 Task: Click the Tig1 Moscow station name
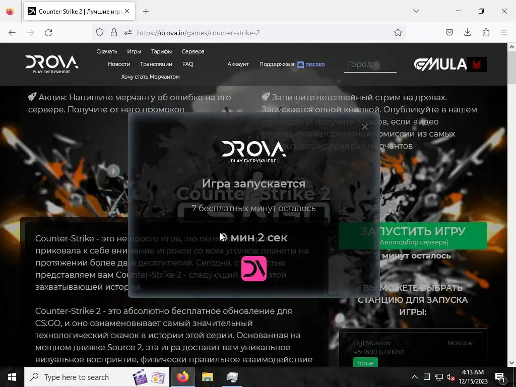click(372, 343)
